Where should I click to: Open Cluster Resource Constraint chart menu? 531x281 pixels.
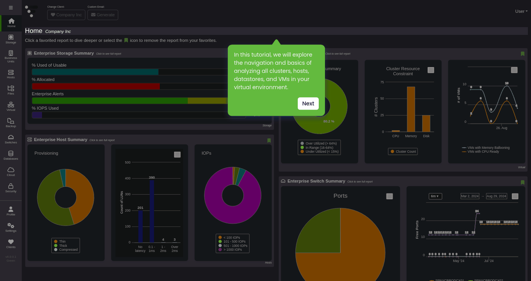(431, 70)
